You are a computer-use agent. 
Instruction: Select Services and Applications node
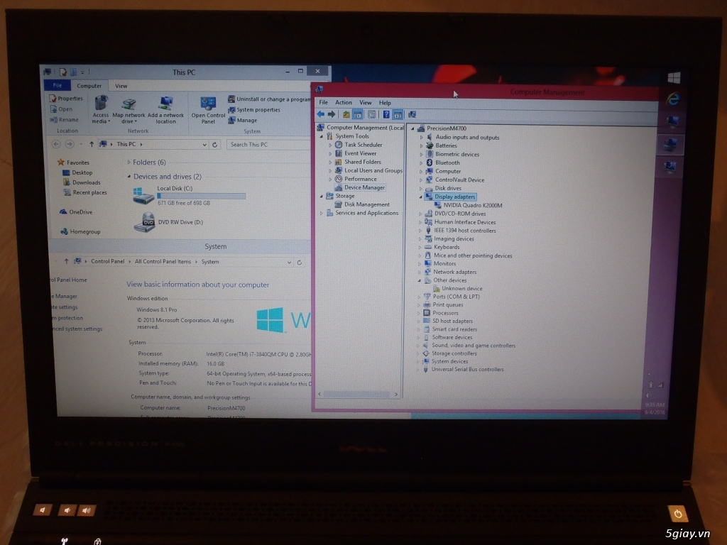[x=367, y=213]
